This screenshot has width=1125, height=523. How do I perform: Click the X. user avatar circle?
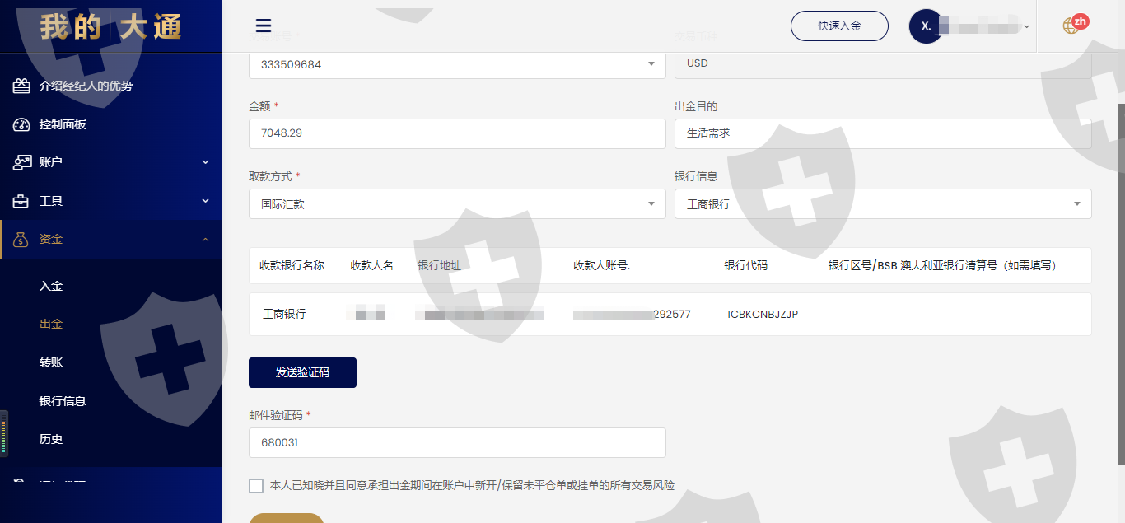pos(926,26)
